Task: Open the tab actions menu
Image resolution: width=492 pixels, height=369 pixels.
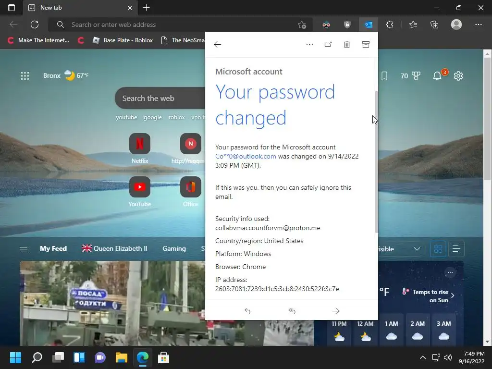Action: tap(12, 8)
